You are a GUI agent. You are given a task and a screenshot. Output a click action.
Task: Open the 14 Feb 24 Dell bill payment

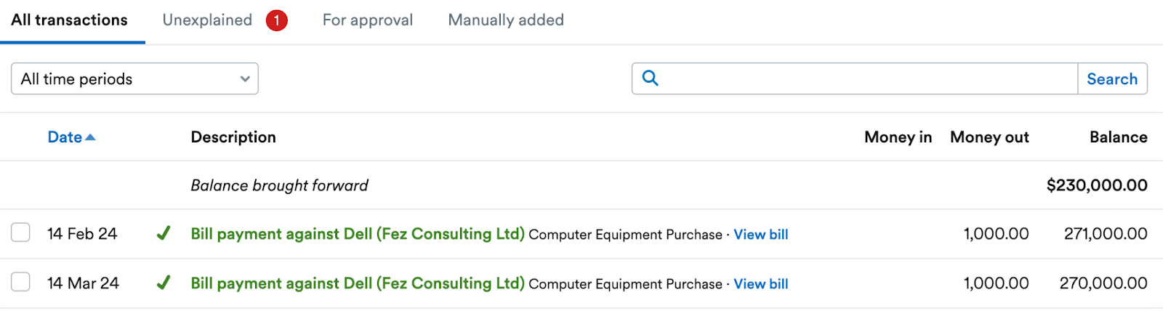[358, 234]
